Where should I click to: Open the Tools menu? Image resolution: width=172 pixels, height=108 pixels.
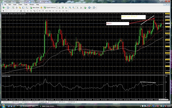26,4
